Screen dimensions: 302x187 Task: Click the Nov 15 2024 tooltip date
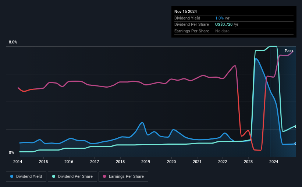pos(185,11)
